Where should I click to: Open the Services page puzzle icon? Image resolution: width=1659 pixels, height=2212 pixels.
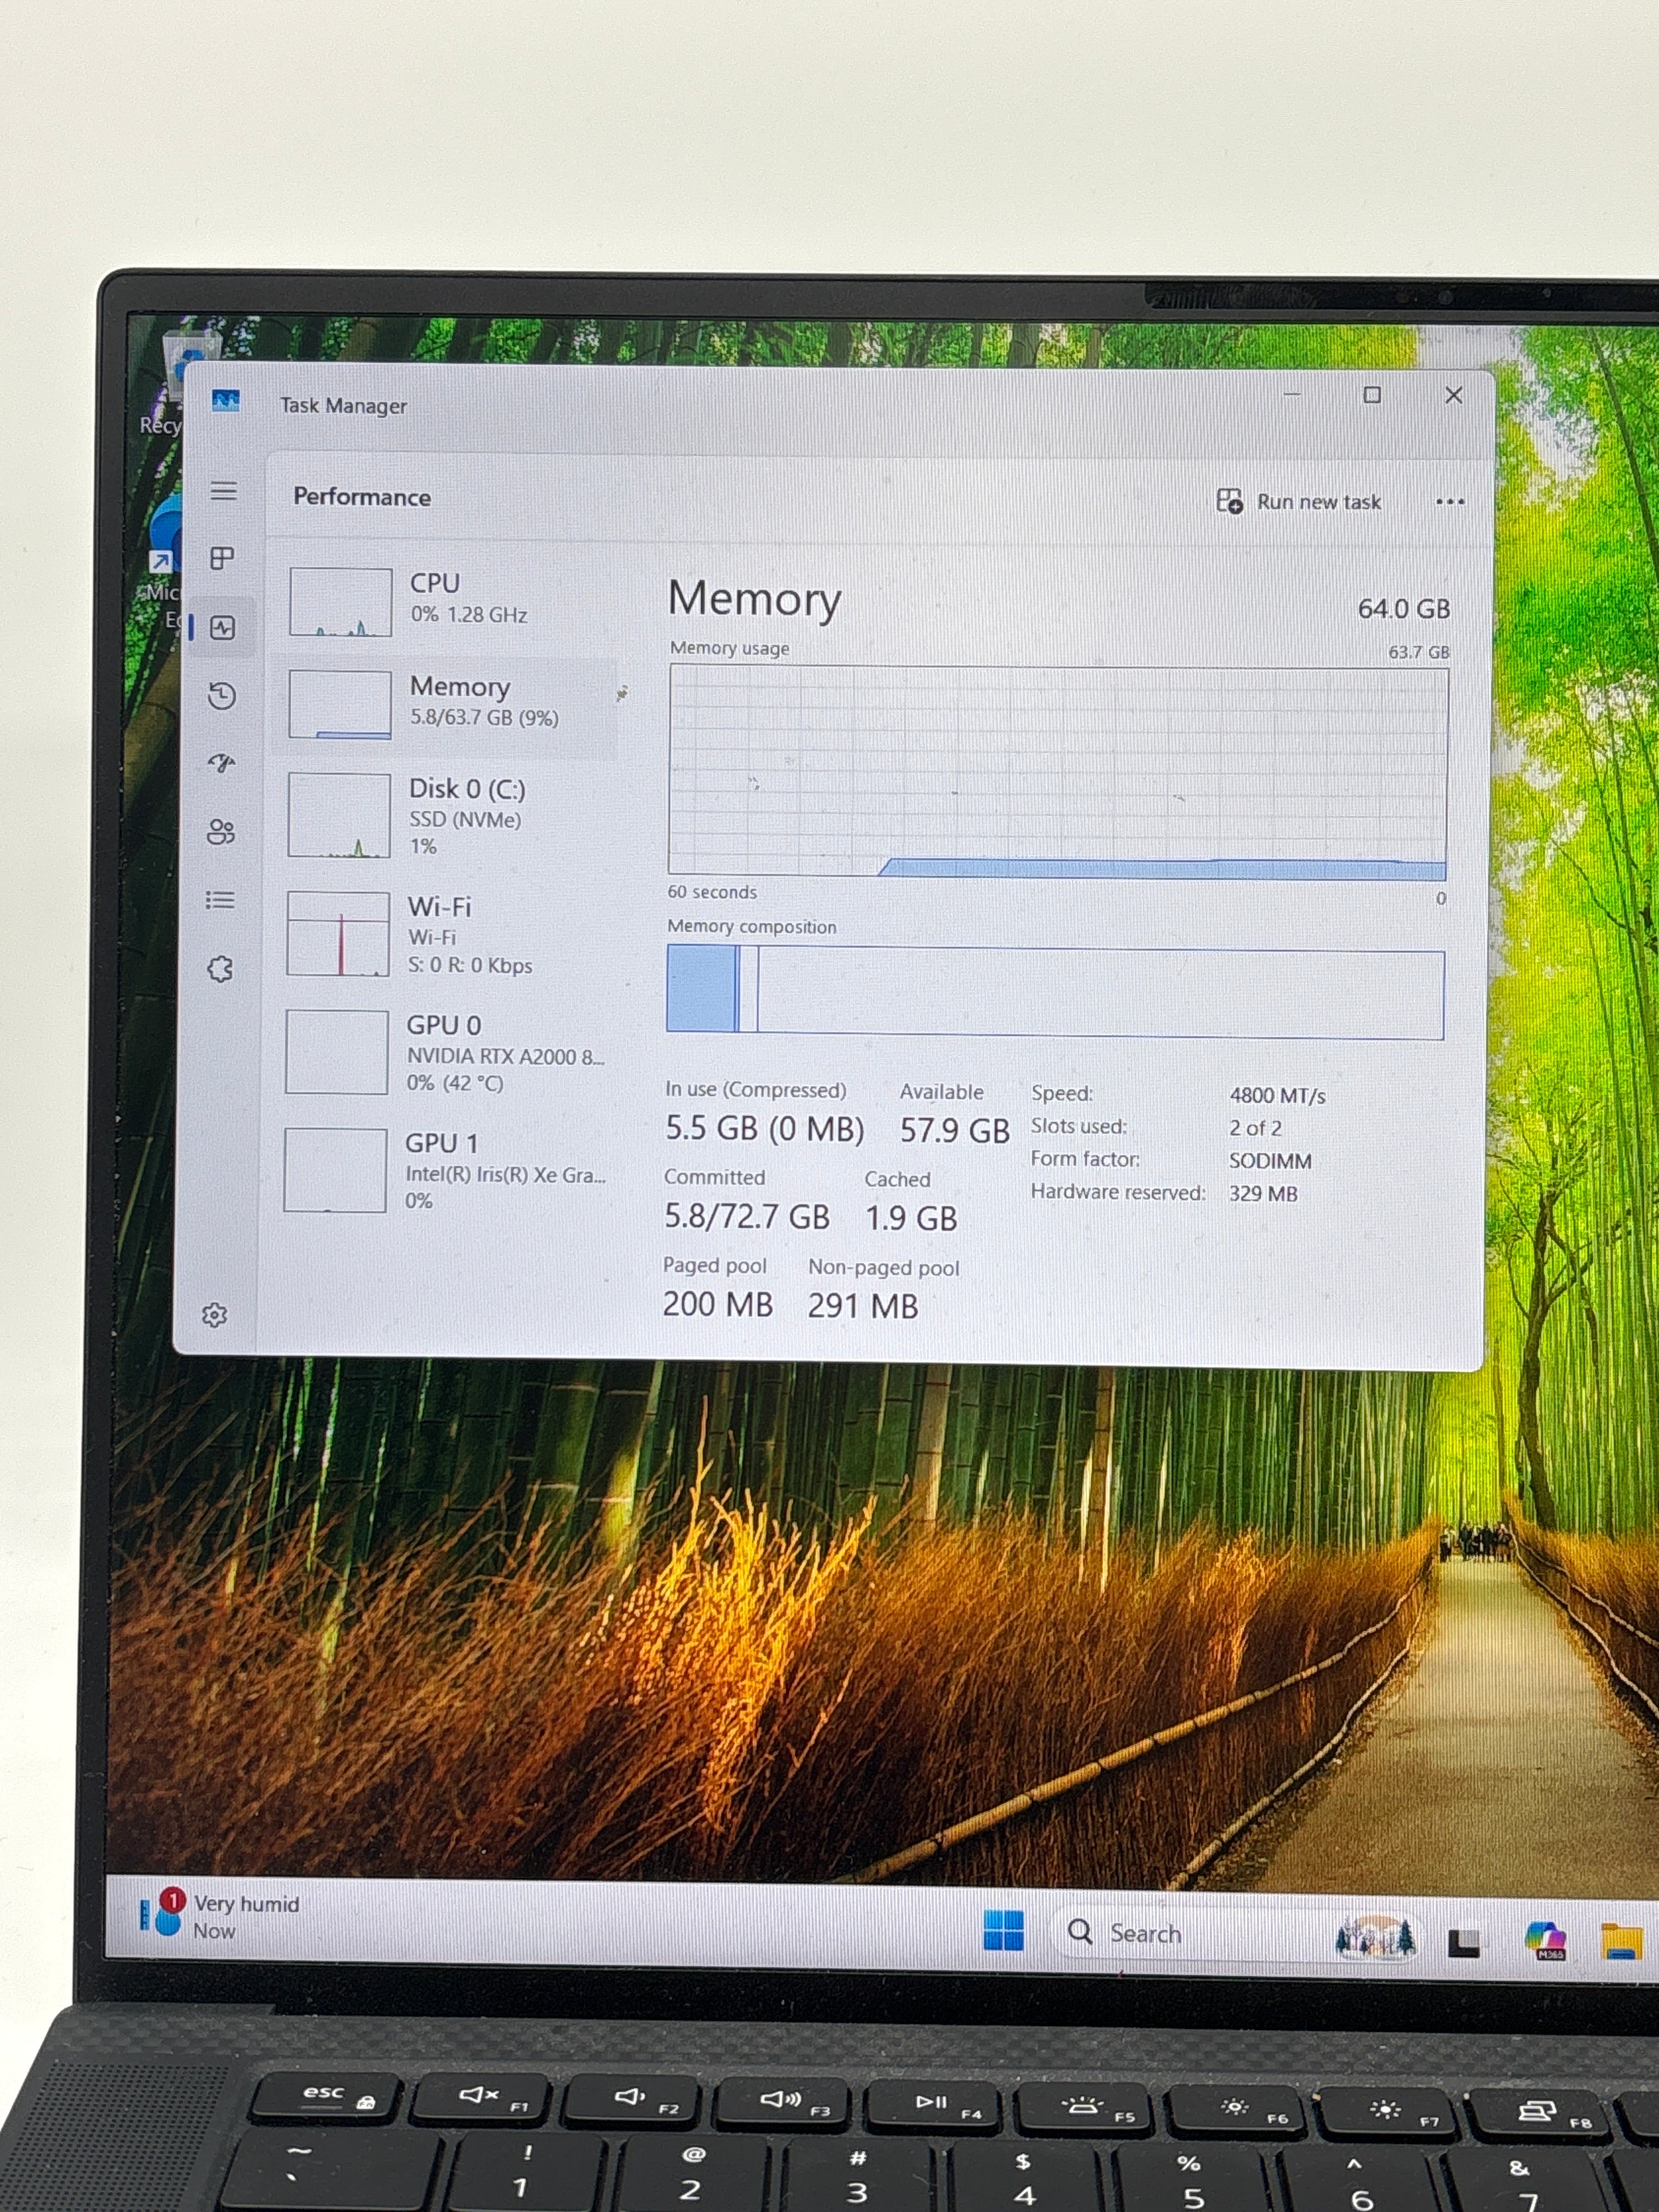pyautogui.click(x=220, y=968)
